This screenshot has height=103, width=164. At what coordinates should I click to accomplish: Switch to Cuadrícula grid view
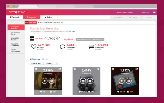click(35, 59)
